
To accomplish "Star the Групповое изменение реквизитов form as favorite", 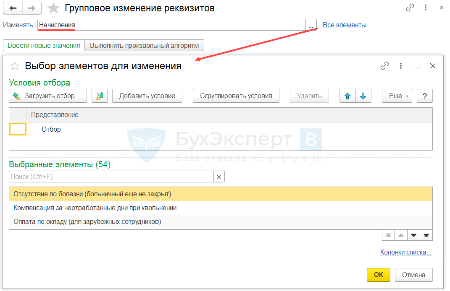I will coord(53,8).
